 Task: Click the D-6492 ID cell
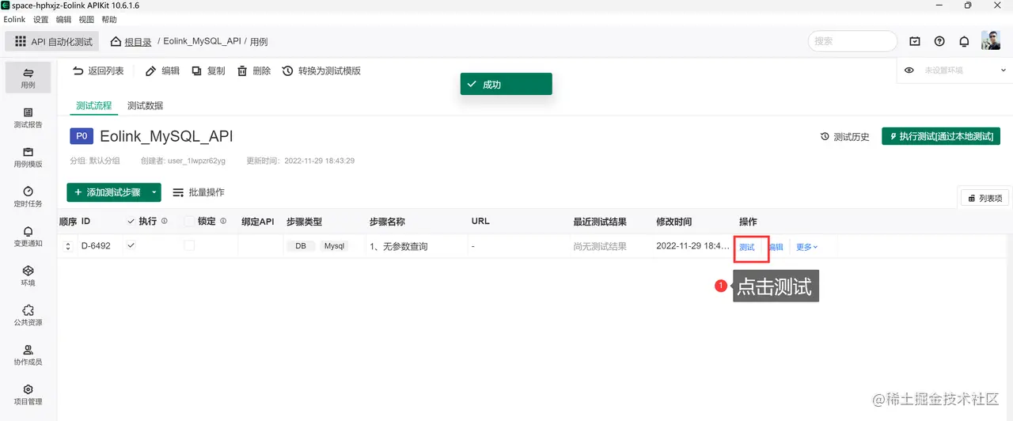coord(96,246)
